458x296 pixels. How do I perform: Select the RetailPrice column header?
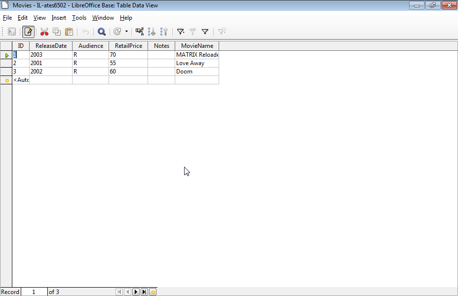pos(128,46)
